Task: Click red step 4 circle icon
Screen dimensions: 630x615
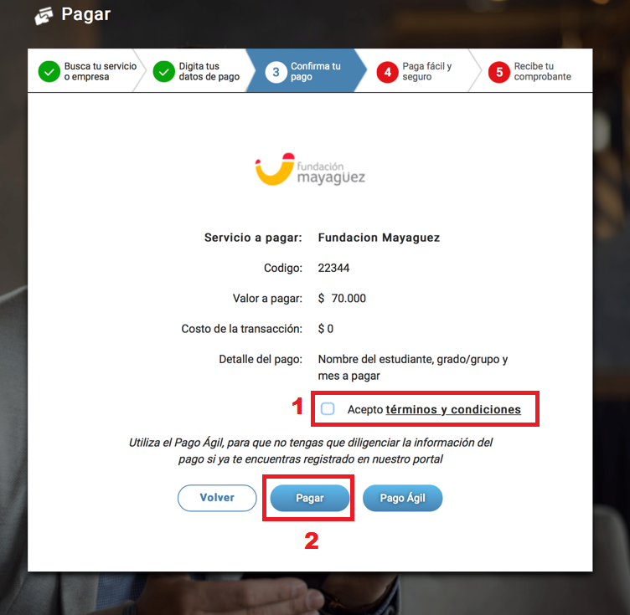Action: [387, 72]
